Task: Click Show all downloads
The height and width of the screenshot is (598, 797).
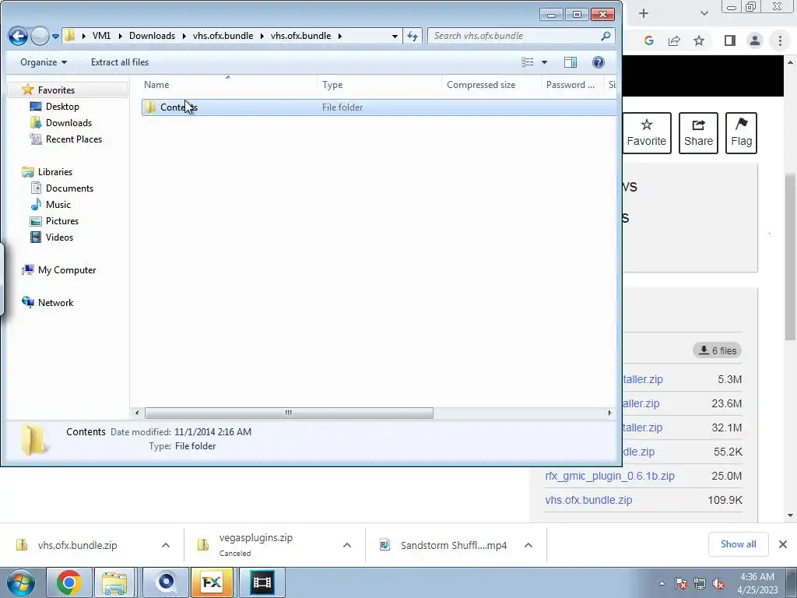Action: [738, 544]
